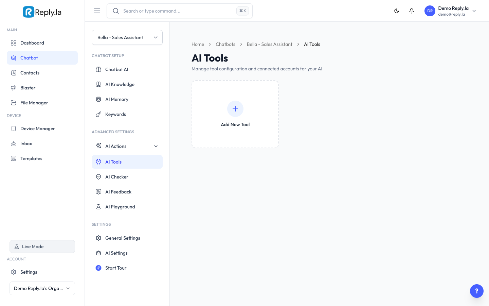Open Templates menu label
Image resolution: width=489 pixels, height=306 pixels.
point(31,158)
